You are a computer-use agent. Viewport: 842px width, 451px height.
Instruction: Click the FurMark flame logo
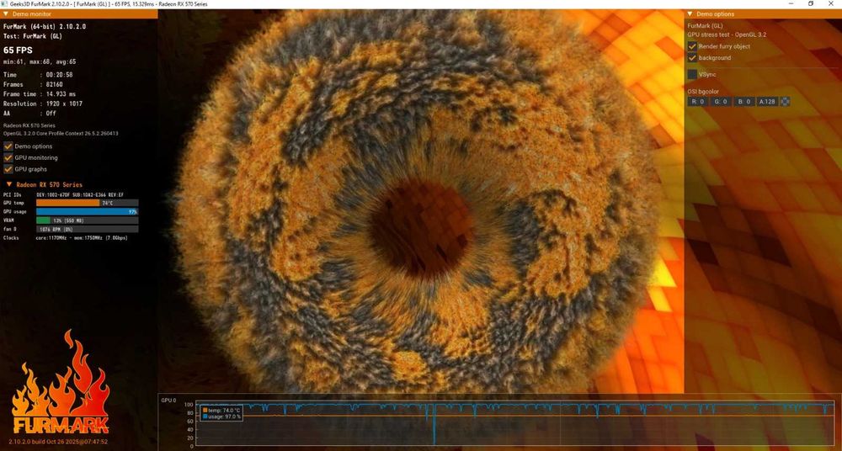coord(61,382)
